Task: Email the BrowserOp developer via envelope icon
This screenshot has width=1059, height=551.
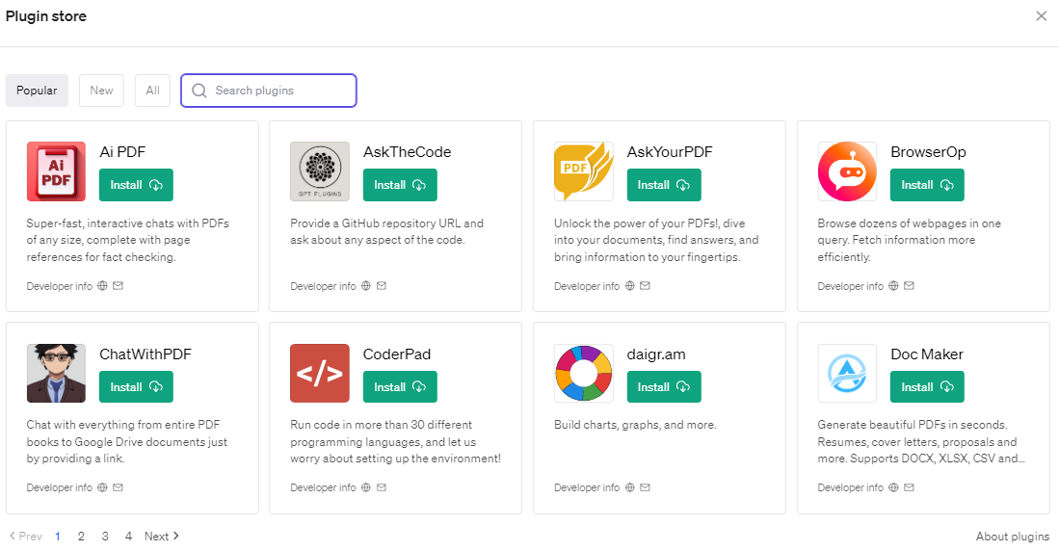Action: (909, 286)
